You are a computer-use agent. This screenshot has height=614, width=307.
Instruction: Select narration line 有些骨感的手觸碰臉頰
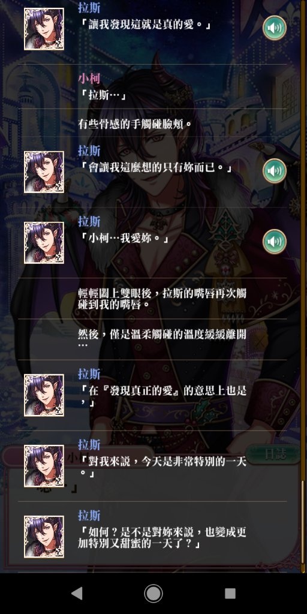[x=152, y=122]
